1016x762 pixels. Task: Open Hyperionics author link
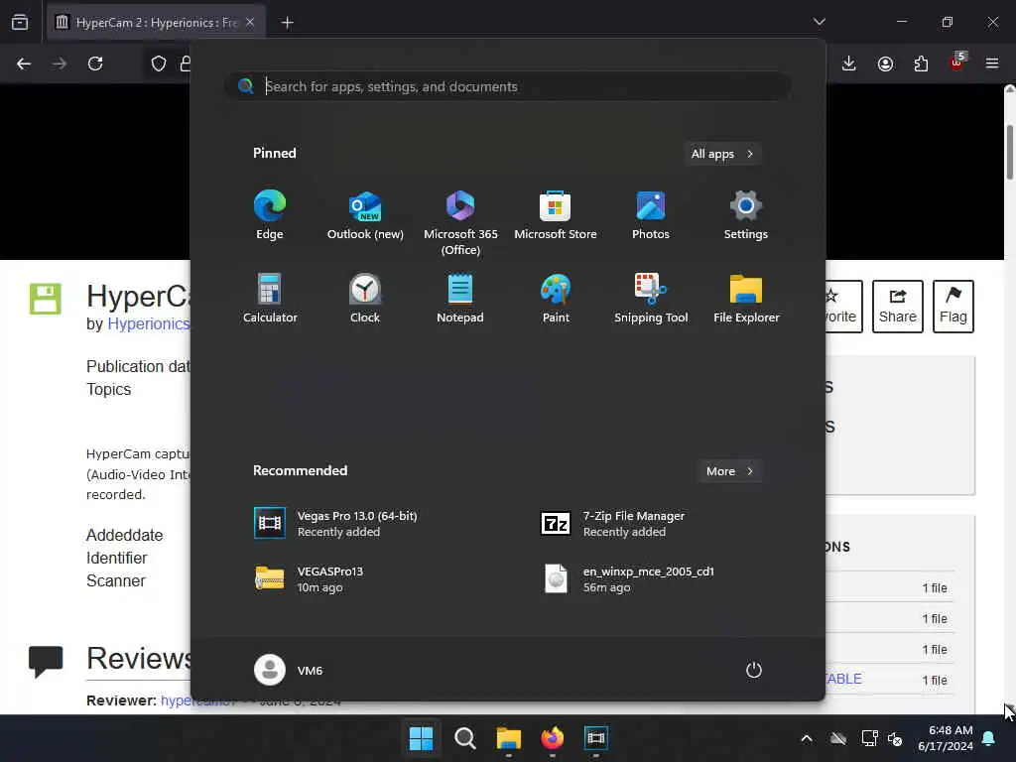click(149, 324)
